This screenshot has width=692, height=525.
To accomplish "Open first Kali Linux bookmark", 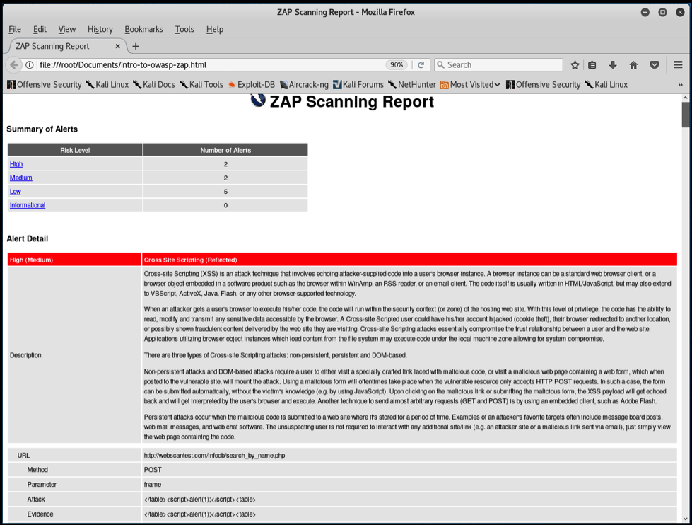I will point(107,84).
